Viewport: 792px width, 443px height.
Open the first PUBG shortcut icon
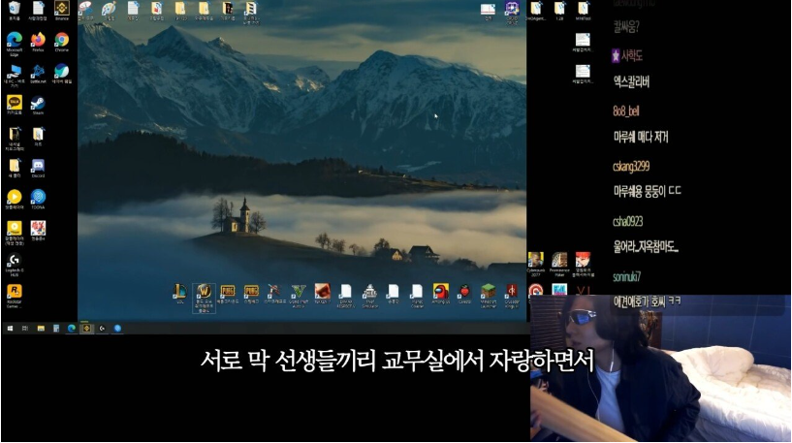coord(228,294)
